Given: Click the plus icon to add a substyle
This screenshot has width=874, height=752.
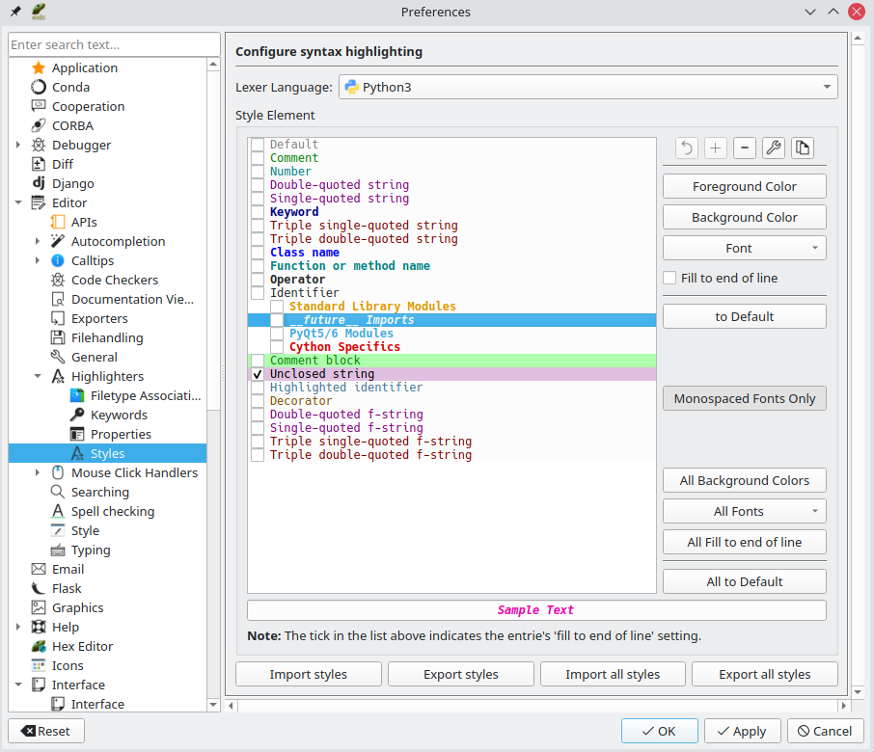Looking at the screenshot, I should click(x=715, y=148).
